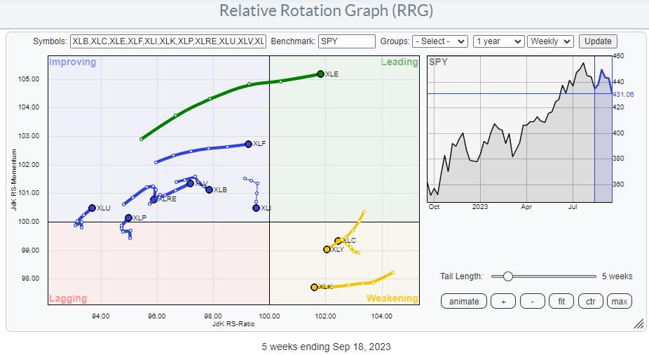Open the Groups select dropdown
This screenshot has width=649, height=355.
click(x=439, y=41)
